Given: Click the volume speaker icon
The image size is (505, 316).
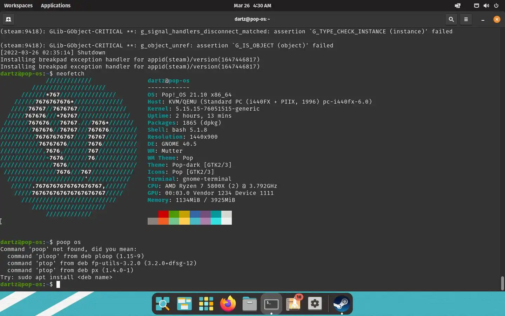Looking at the screenshot, I should [486, 6].
